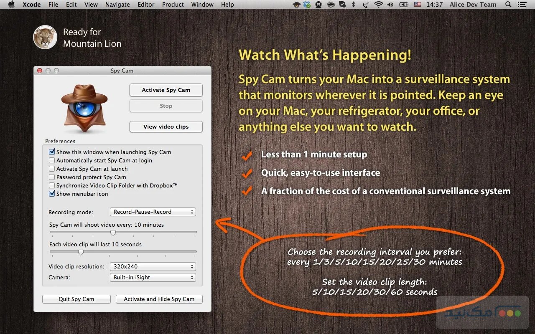Click the 'Watch What's Happening!' heading
535x334 pixels.
(325, 55)
